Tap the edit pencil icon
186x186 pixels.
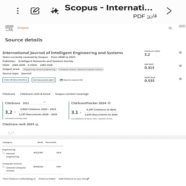(35, 11)
